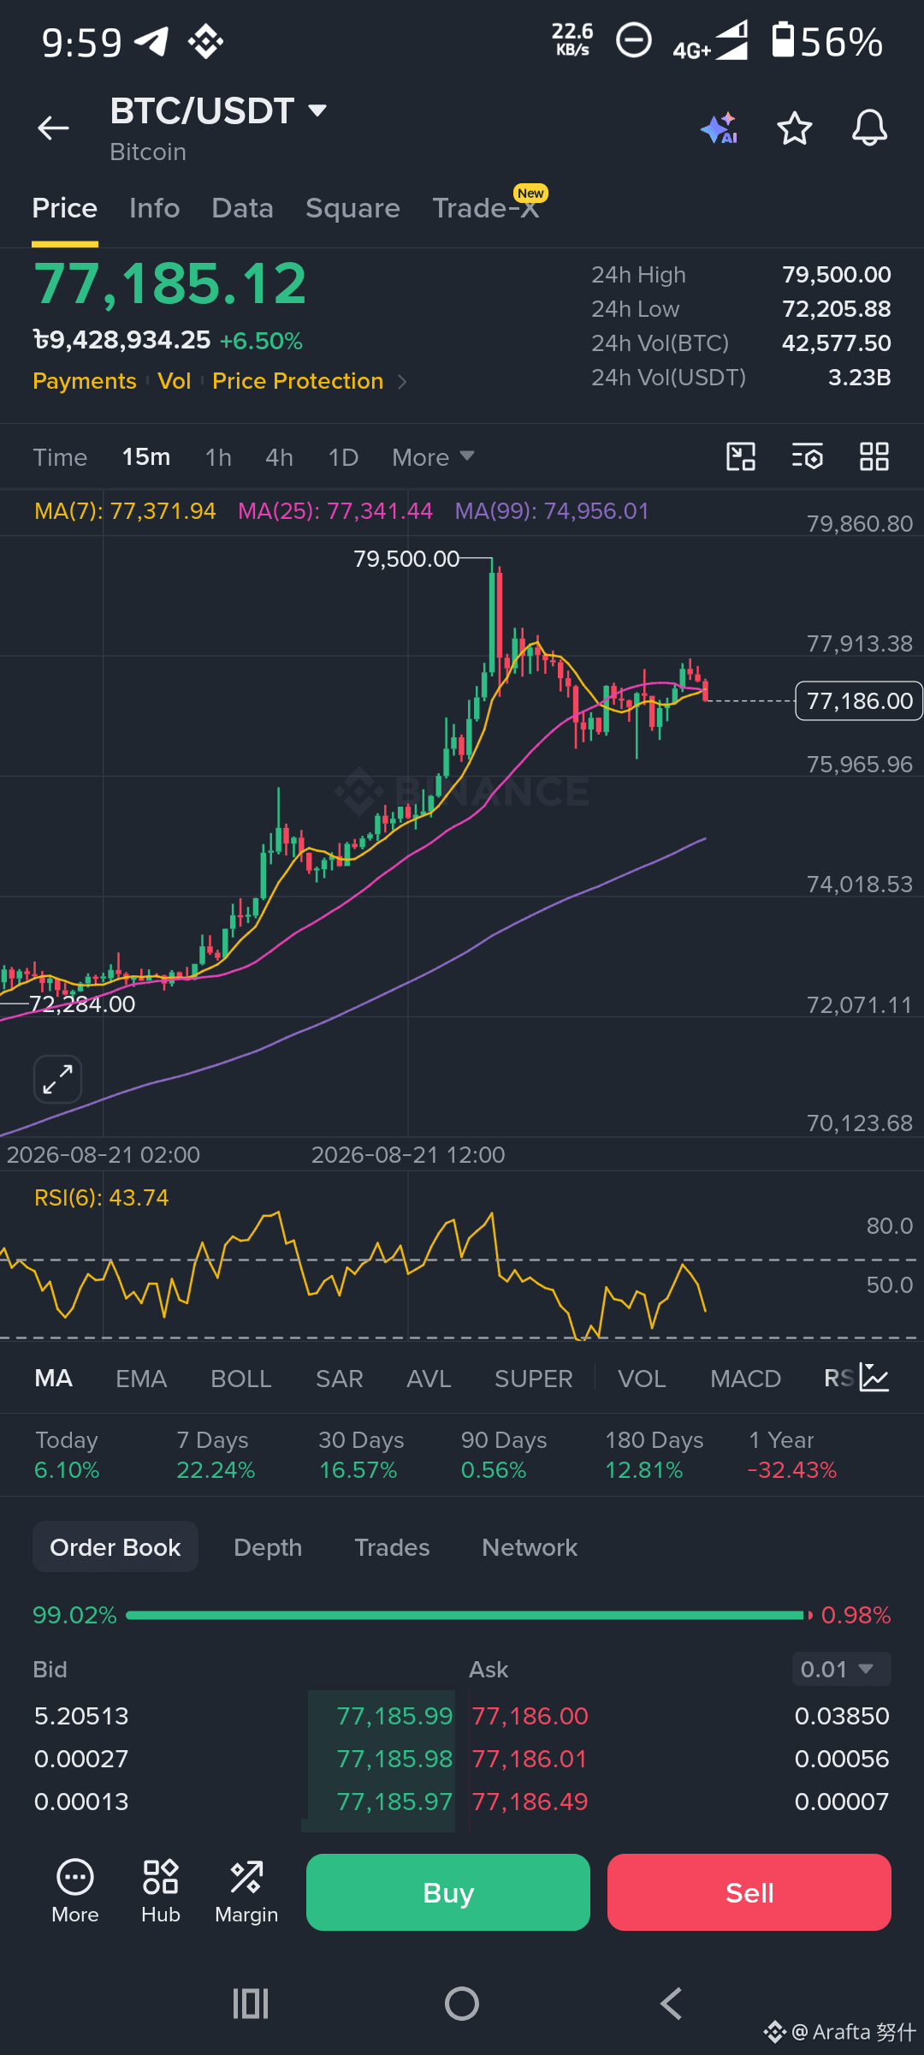Expand the chart to fullscreen
Screen dimensions: 924x2055
[57, 1079]
